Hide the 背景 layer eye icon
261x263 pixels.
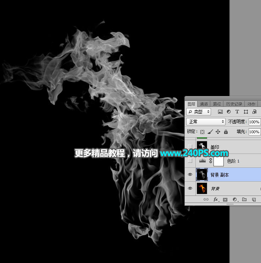click(x=190, y=188)
